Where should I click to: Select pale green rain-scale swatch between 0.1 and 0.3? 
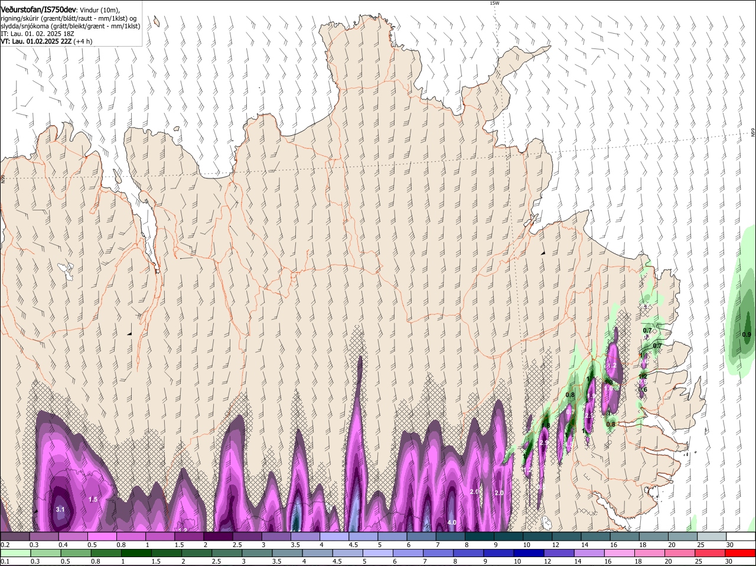pyautogui.click(x=15, y=553)
